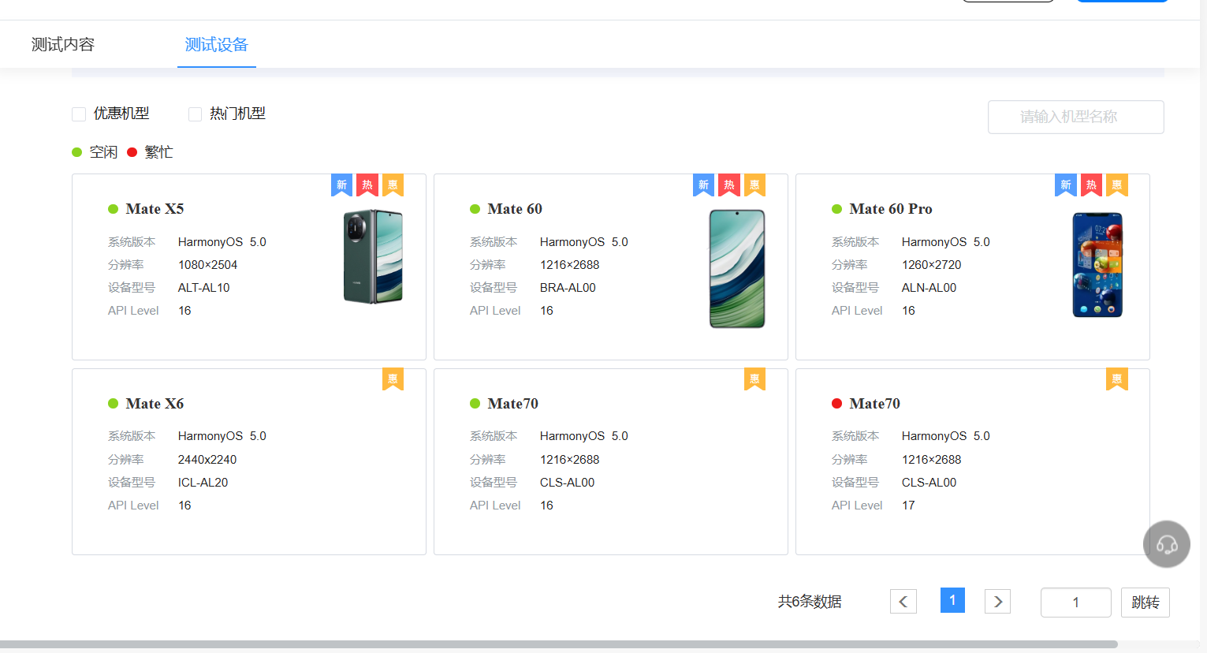Click the 新 badge on Mate 60 card
The height and width of the screenshot is (653, 1207).
coord(703,185)
